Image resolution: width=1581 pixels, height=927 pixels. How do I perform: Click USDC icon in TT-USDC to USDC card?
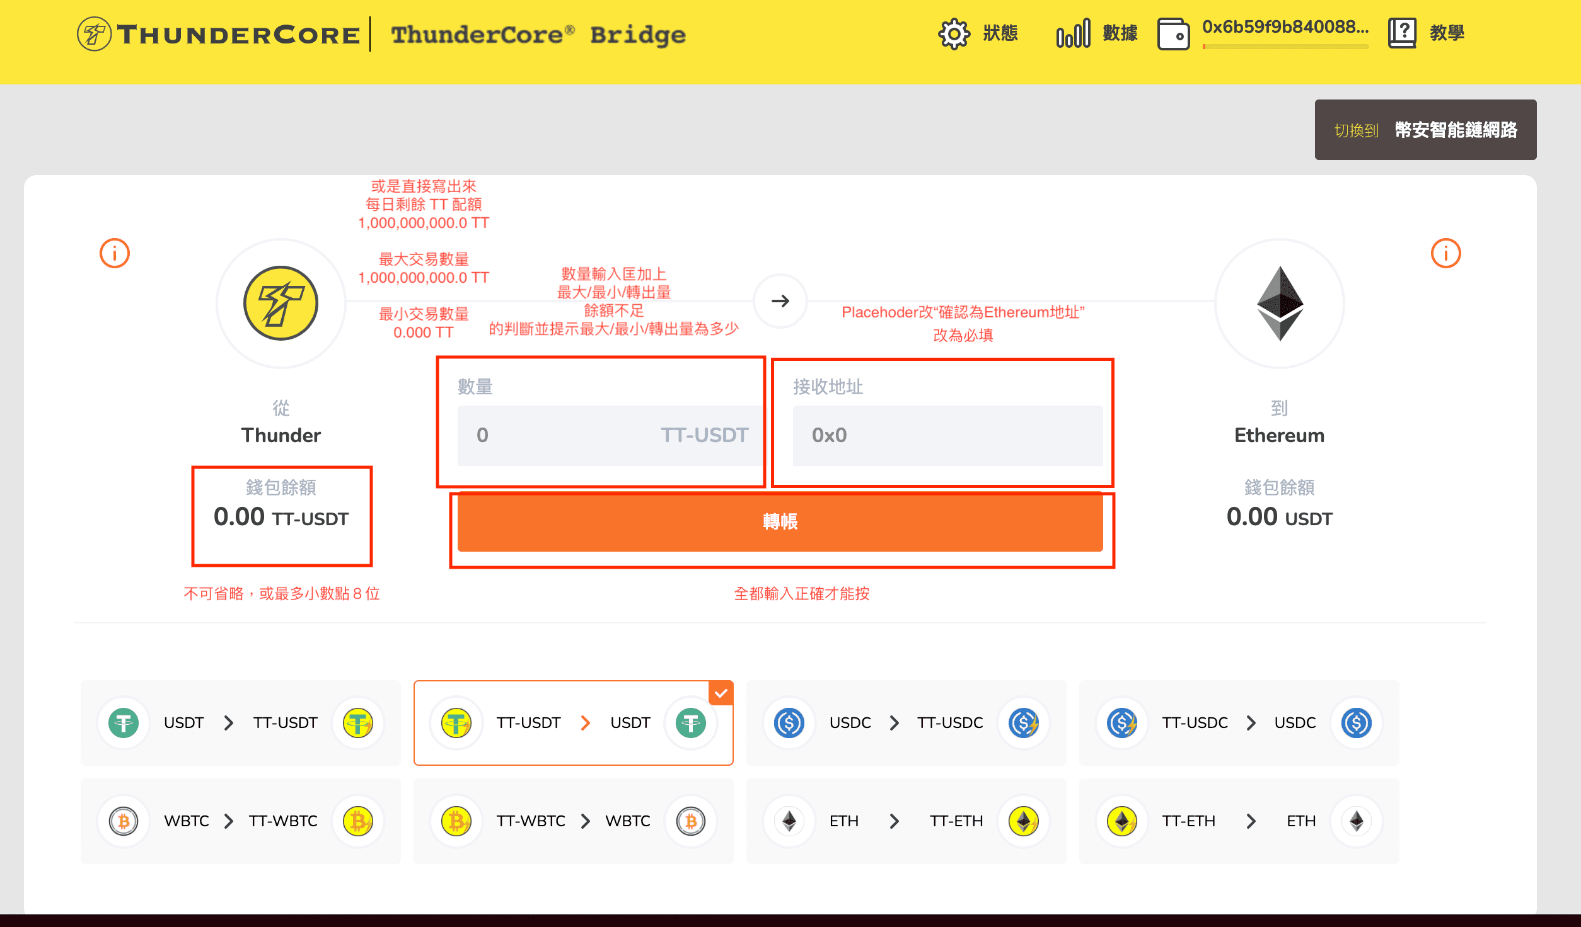click(x=1357, y=722)
